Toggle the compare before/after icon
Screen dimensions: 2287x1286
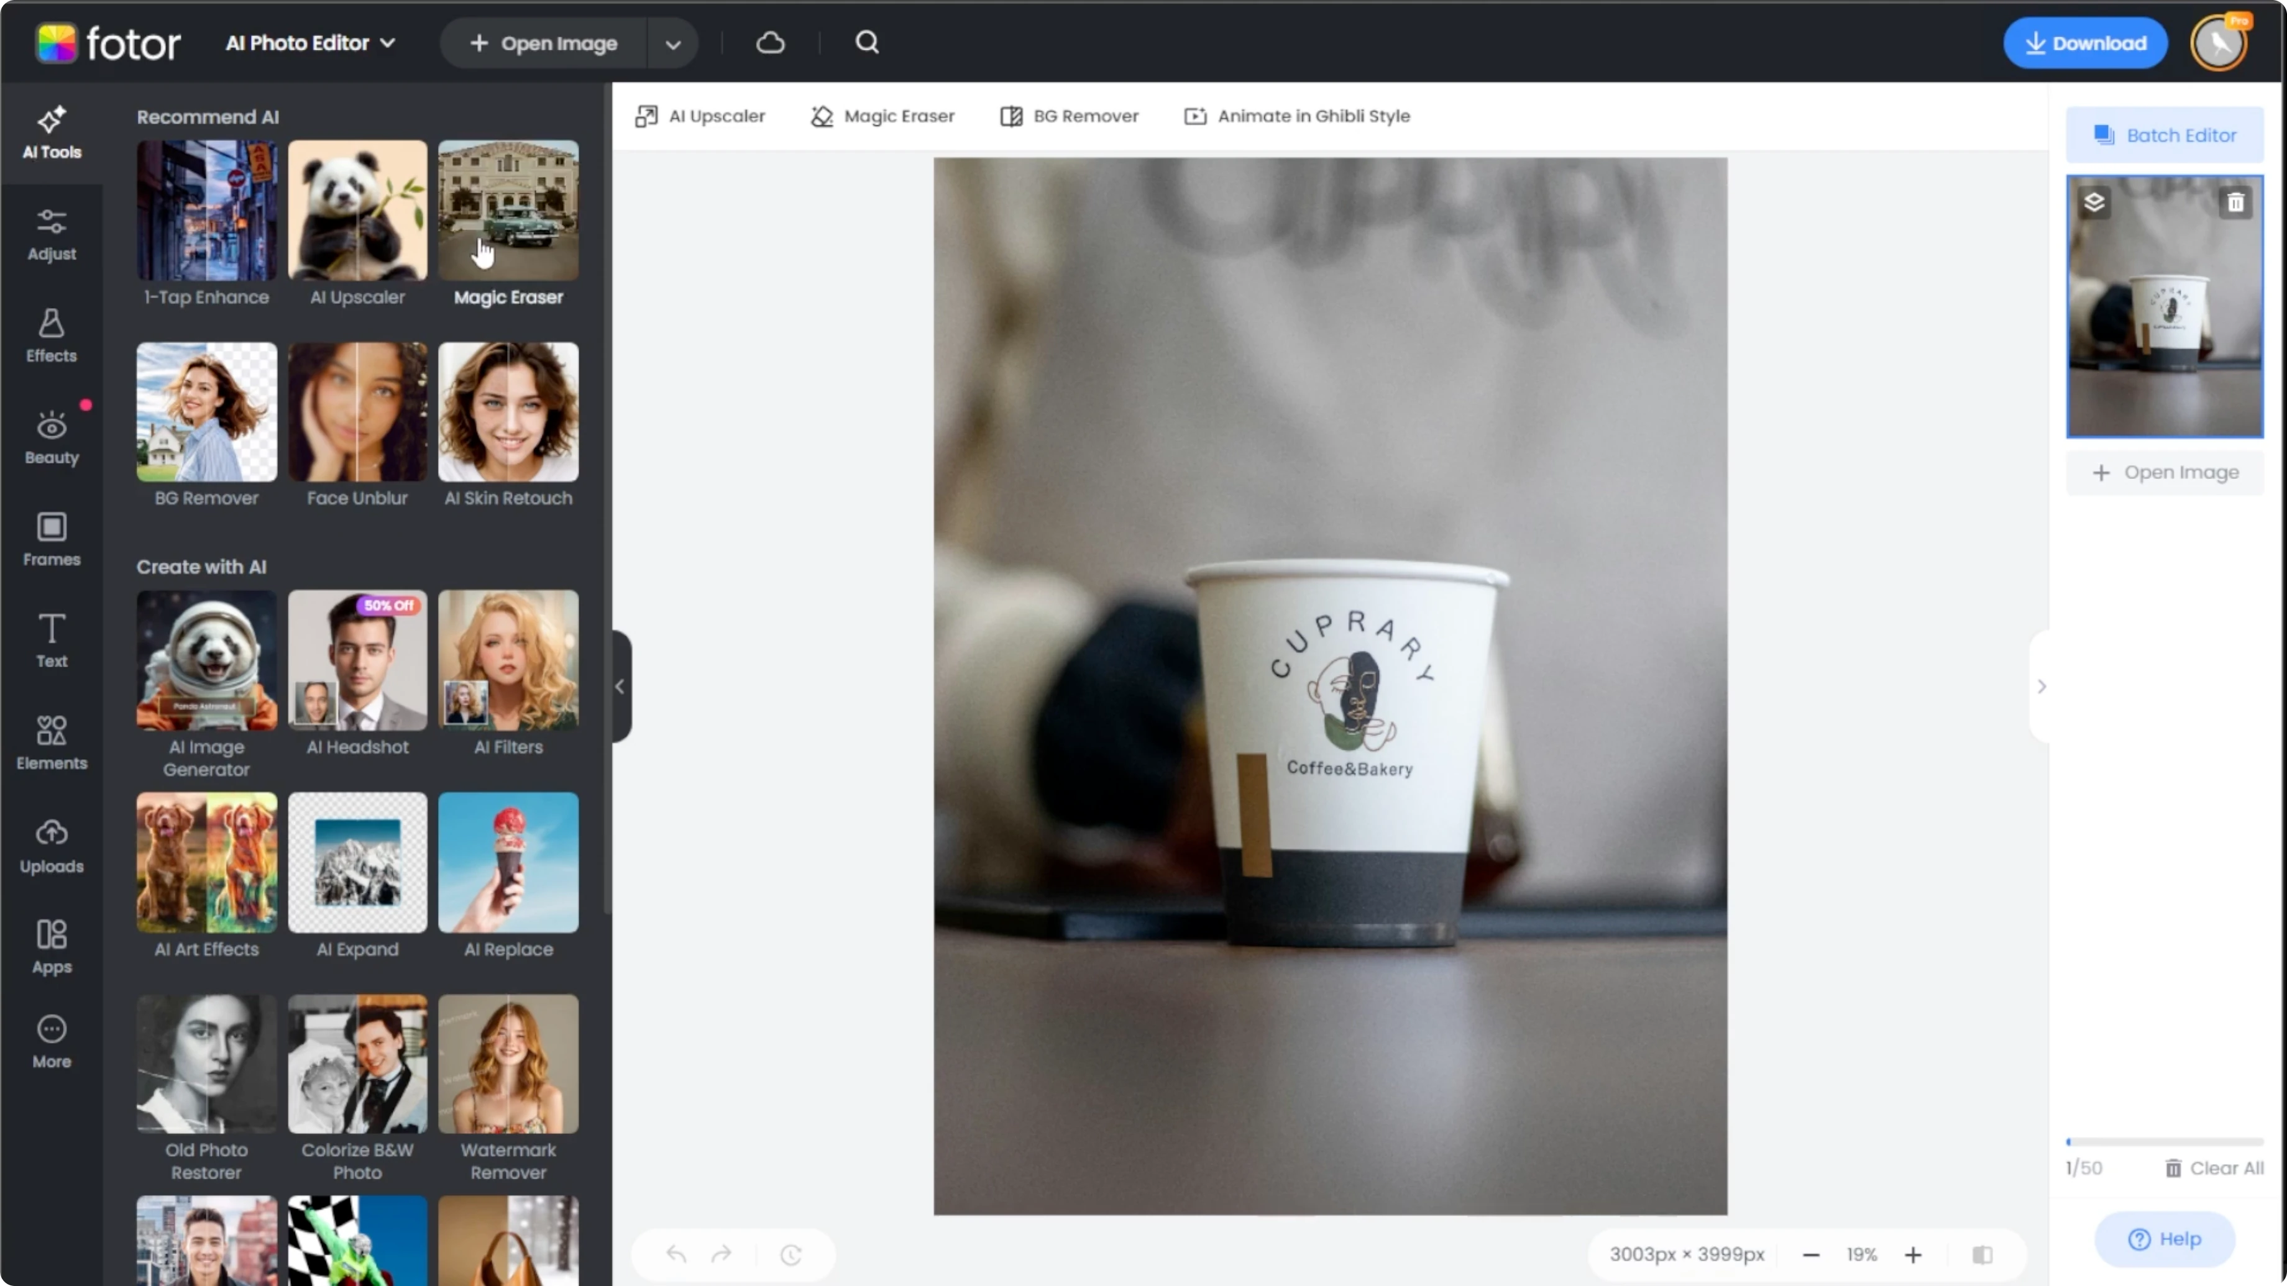coord(1982,1255)
